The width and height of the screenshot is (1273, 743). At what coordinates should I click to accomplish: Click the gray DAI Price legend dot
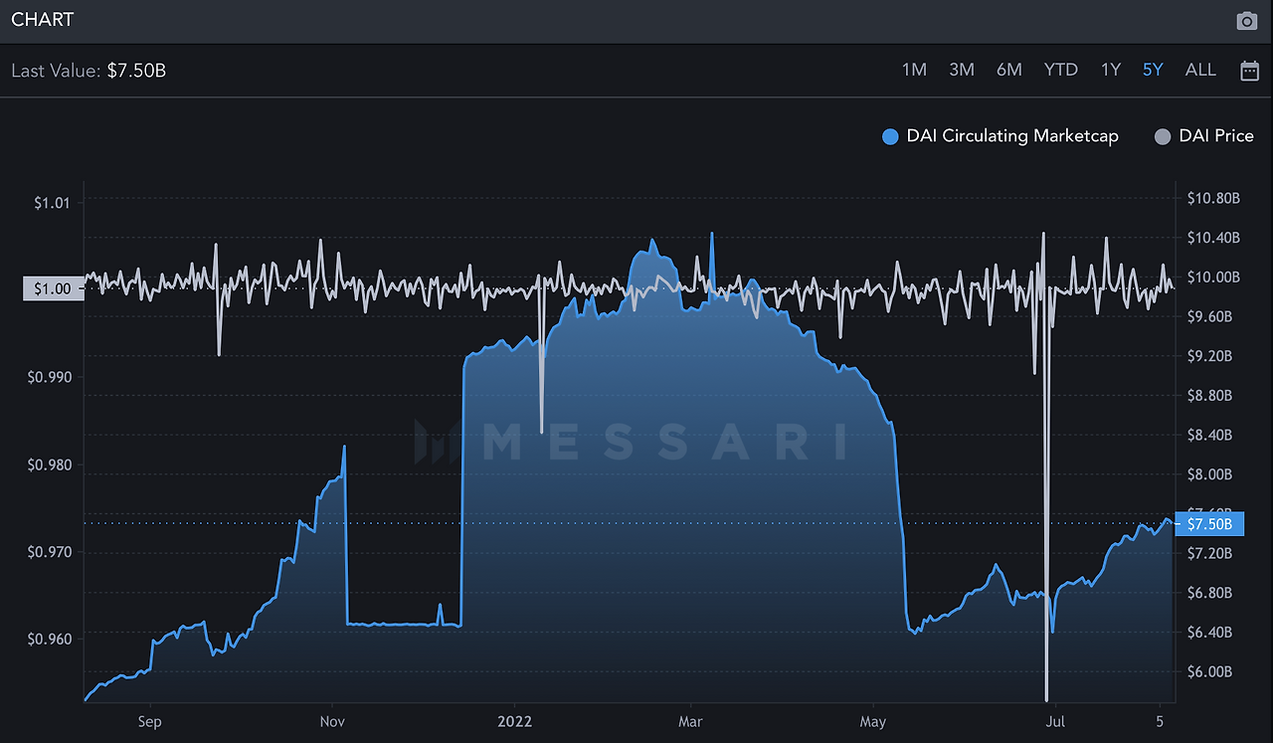[x=1163, y=137]
